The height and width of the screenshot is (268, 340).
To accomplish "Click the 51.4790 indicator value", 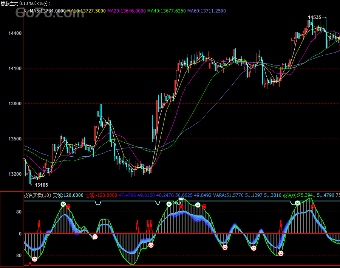I will 326,195.
